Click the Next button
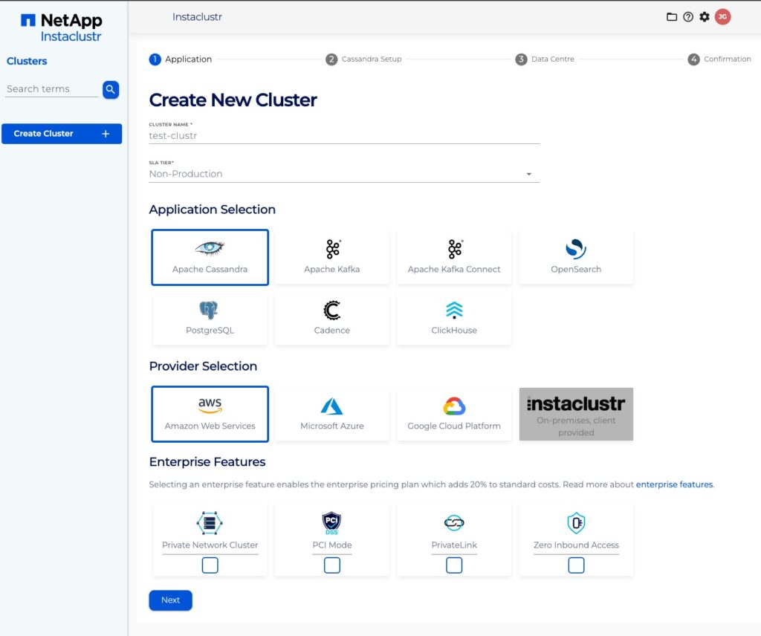 [x=170, y=600]
